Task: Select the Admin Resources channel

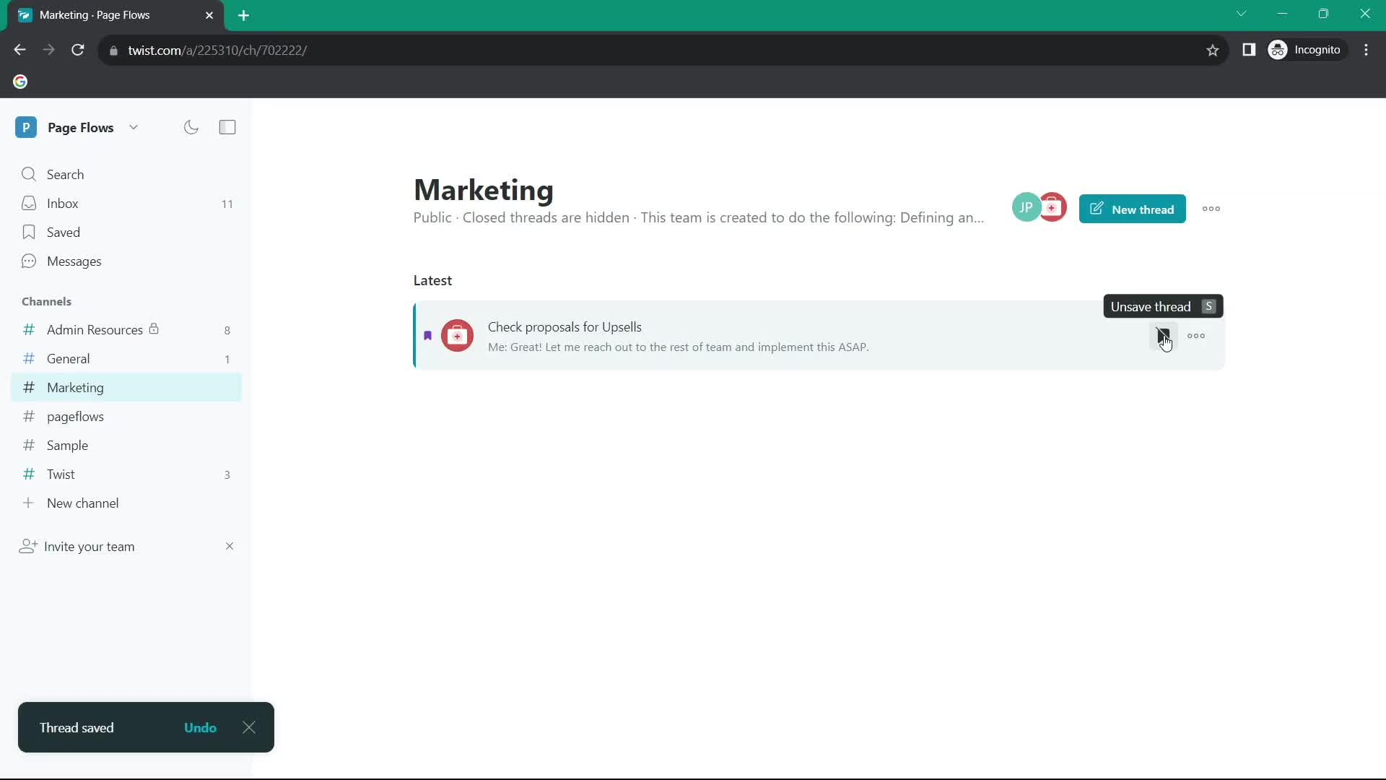Action: click(95, 329)
